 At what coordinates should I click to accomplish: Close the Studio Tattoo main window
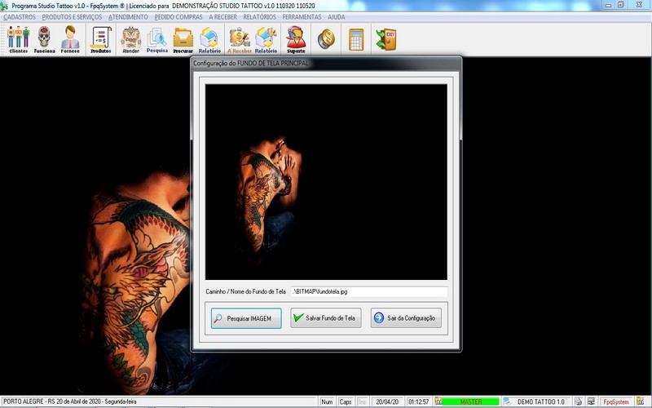click(639, 5)
